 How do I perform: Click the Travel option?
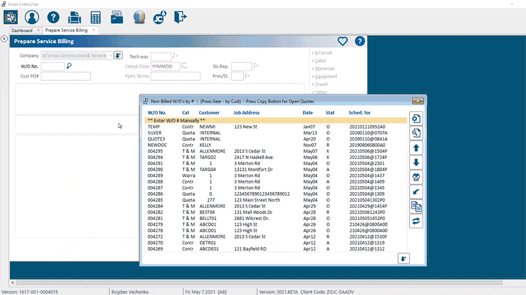point(321,84)
